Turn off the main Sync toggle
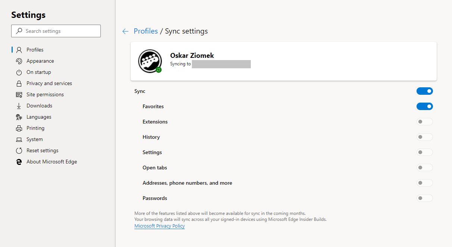This screenshot has width=452, height=247. point(424,91)
